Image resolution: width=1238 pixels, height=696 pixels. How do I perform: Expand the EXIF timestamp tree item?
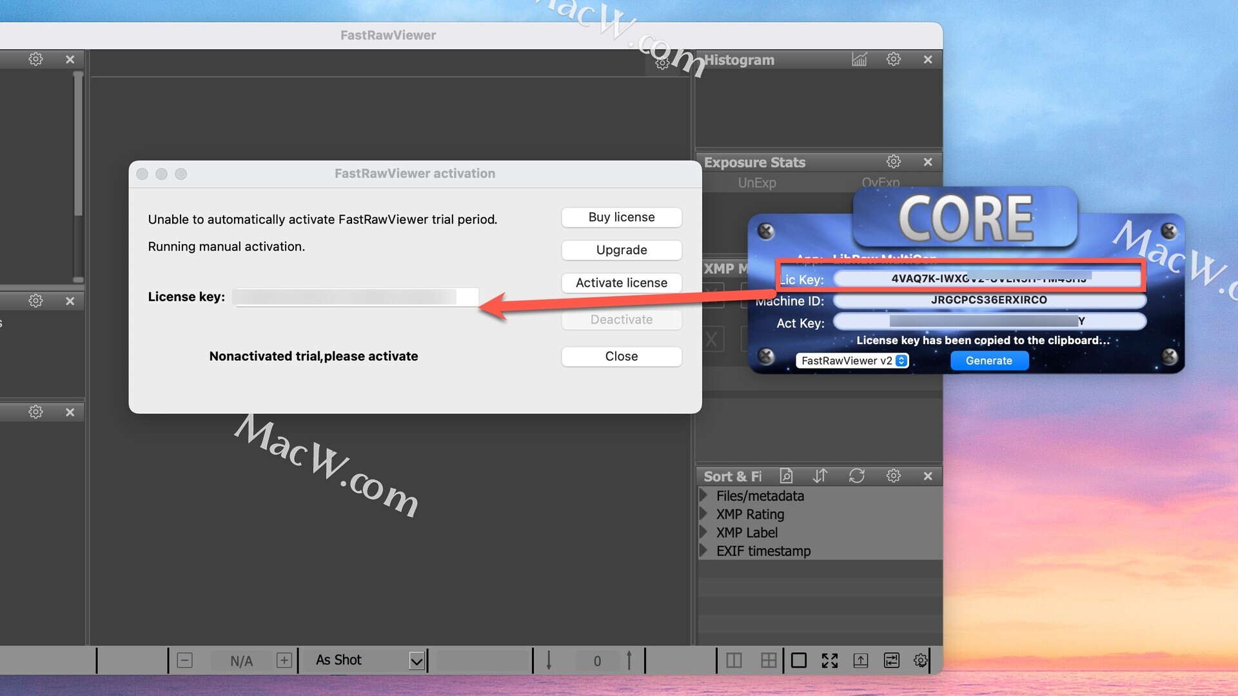(703, 551)
